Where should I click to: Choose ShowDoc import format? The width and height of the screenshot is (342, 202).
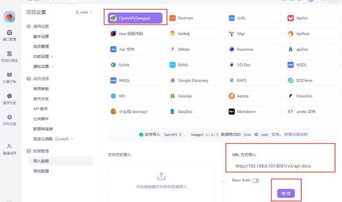312,96
